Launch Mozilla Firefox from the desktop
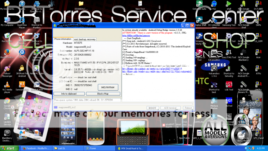Image resolution: width=268 pixels, height=151 pixels. coord(7,52)
